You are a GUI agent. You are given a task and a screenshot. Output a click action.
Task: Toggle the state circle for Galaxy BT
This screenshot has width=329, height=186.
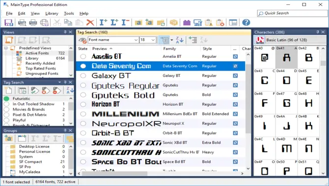[83, 75]
